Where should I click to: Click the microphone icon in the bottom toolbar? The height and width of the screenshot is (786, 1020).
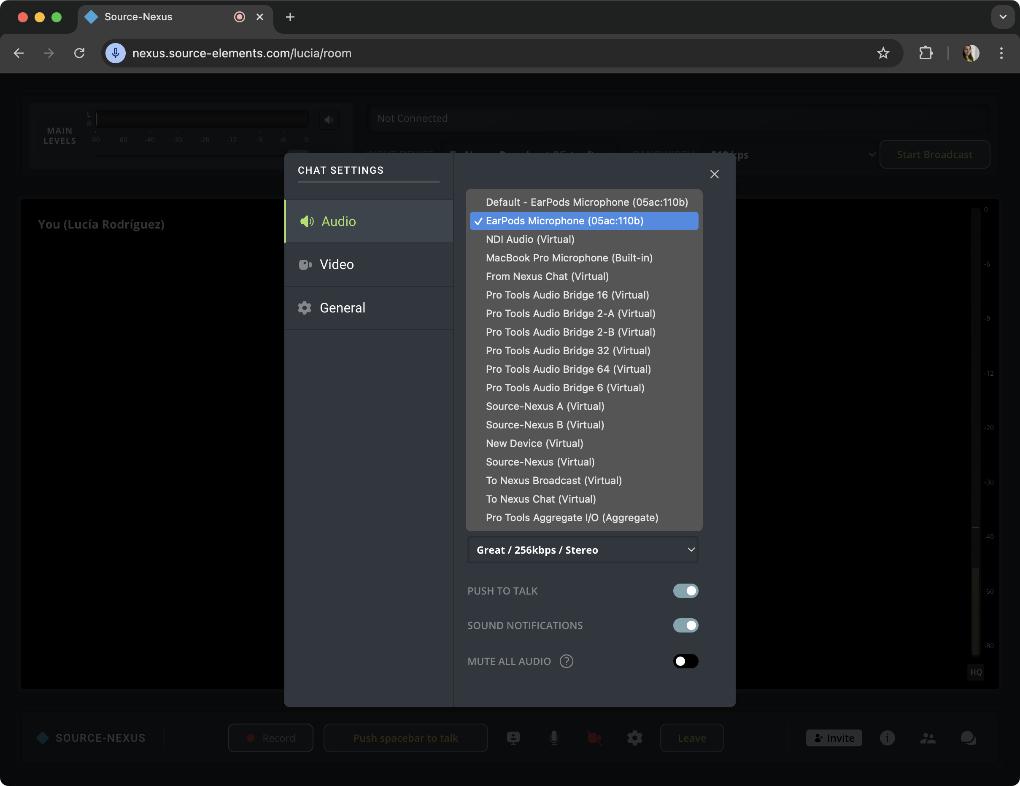pos(554,738)
